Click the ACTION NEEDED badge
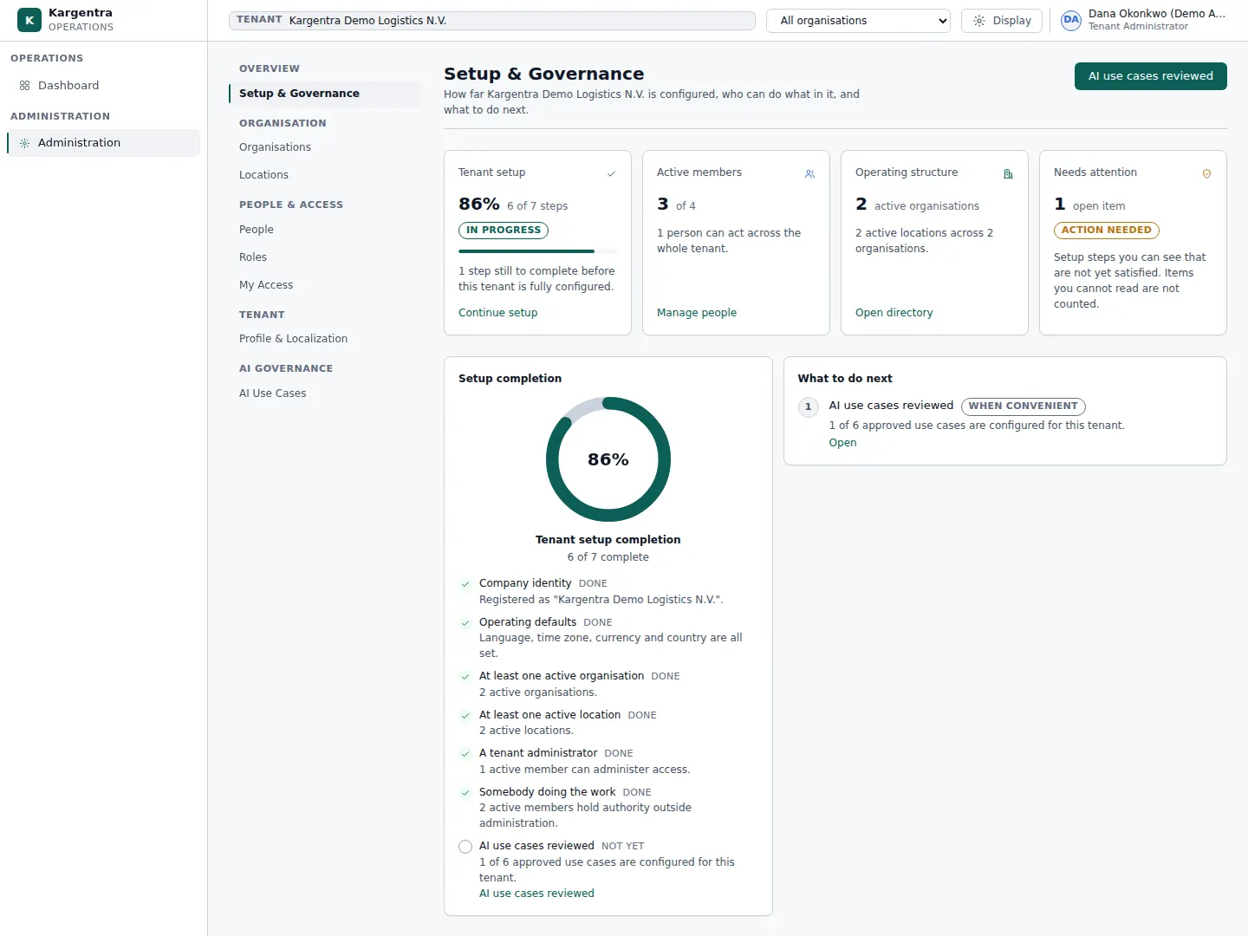 [1107, 231]
